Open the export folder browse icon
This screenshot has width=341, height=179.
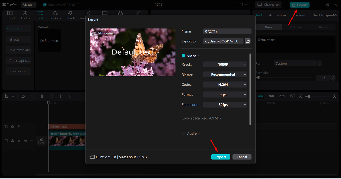(x=247, y=41)
